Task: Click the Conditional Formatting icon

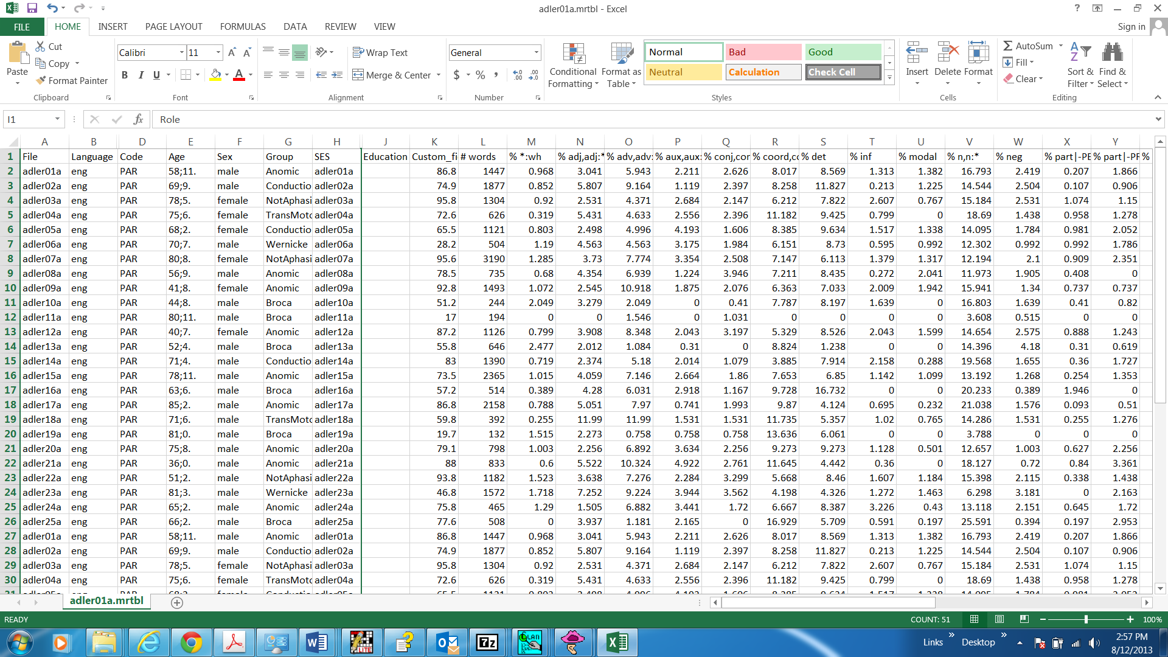Action: click(572, 55)
